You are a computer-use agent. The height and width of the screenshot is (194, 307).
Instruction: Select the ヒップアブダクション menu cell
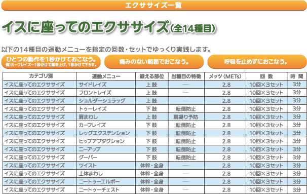(x=106, y=141)
